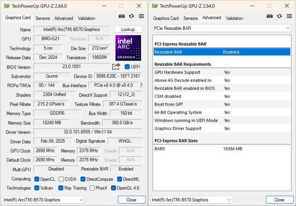Viewport: 296px width, 206px height.
Task: Toggle the Vulkan checkbox
Action: point(37,188)
